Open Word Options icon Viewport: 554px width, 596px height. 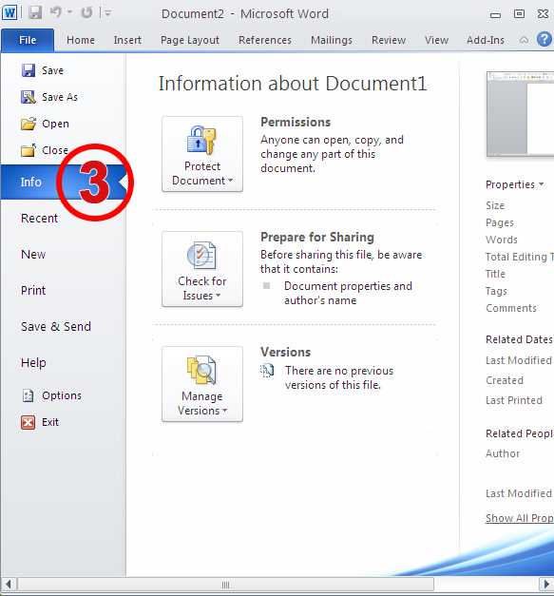click(29, 395)
